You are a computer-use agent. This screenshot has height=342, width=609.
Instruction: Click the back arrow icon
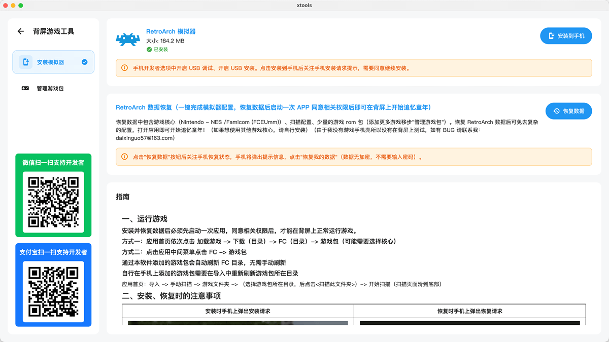pyautogui.click(x=21, y=31)
